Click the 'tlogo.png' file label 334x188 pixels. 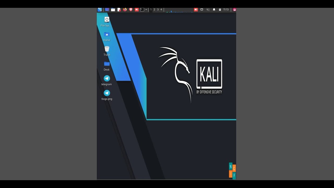[x=107, y=99]
